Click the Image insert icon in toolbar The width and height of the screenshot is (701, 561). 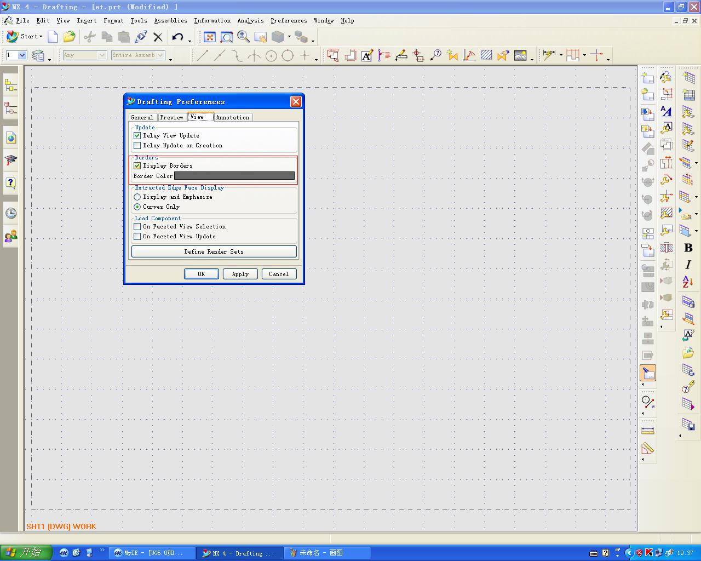[x=520, y=55]
